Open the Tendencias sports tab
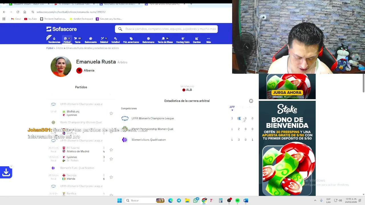 (54, 40)
